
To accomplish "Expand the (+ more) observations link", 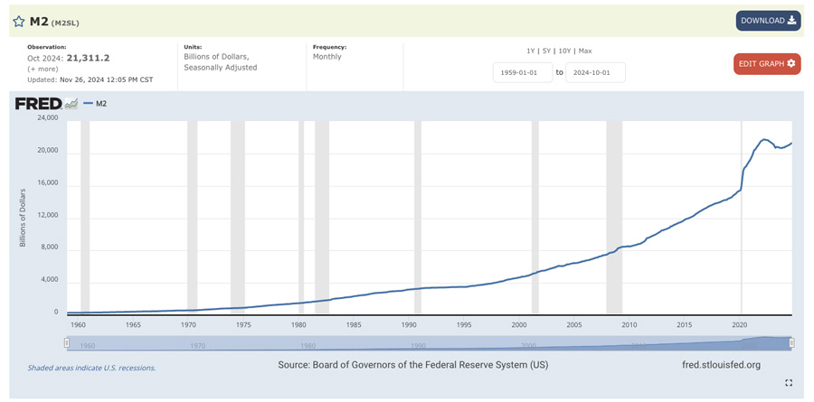I will coord(44,69).
